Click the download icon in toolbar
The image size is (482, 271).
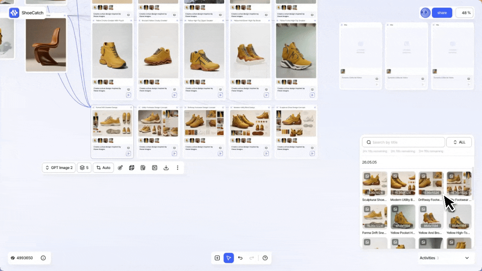click(166, 168)
